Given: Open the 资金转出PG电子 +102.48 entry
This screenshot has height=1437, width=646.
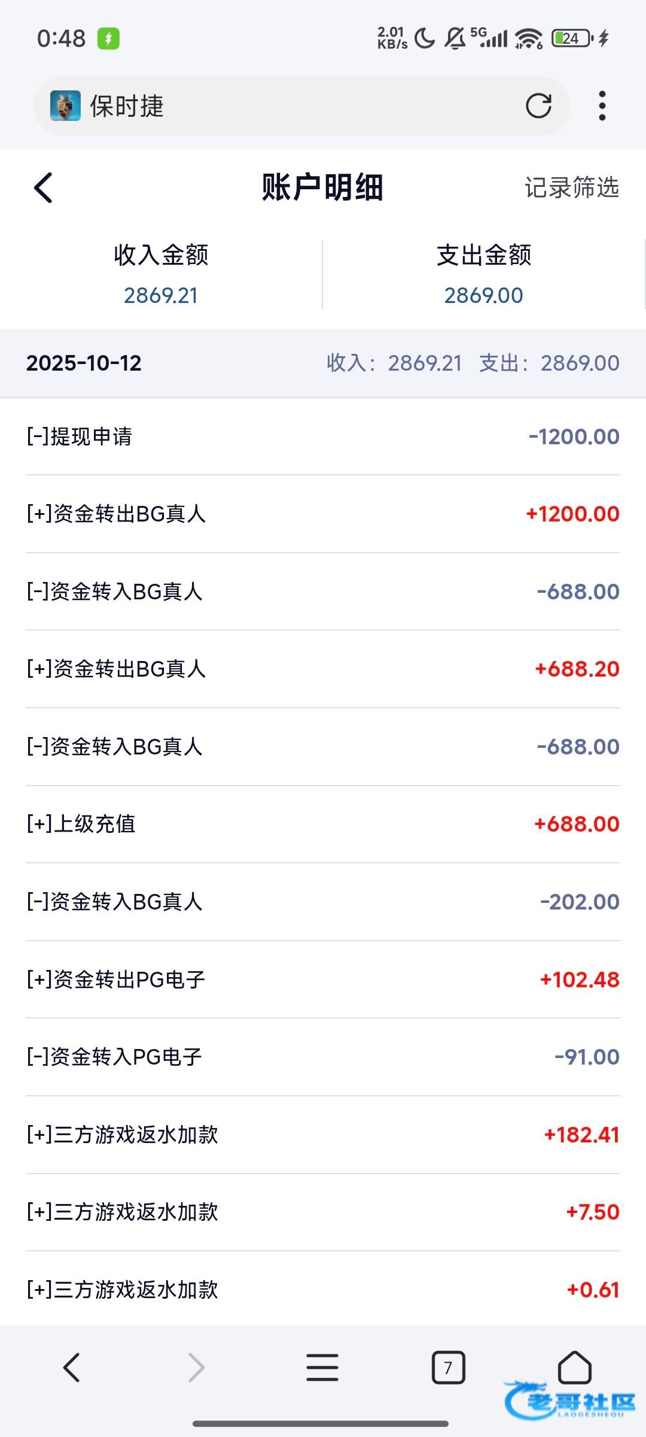Looking at the screenshot, I should (x=323, y=980).
